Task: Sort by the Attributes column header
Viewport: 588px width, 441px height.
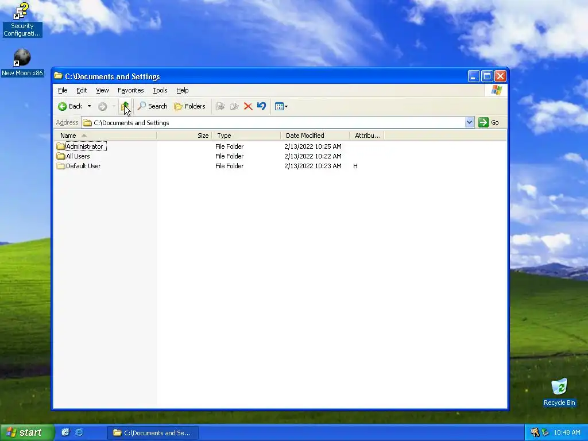Action: (x=366, y=136)
